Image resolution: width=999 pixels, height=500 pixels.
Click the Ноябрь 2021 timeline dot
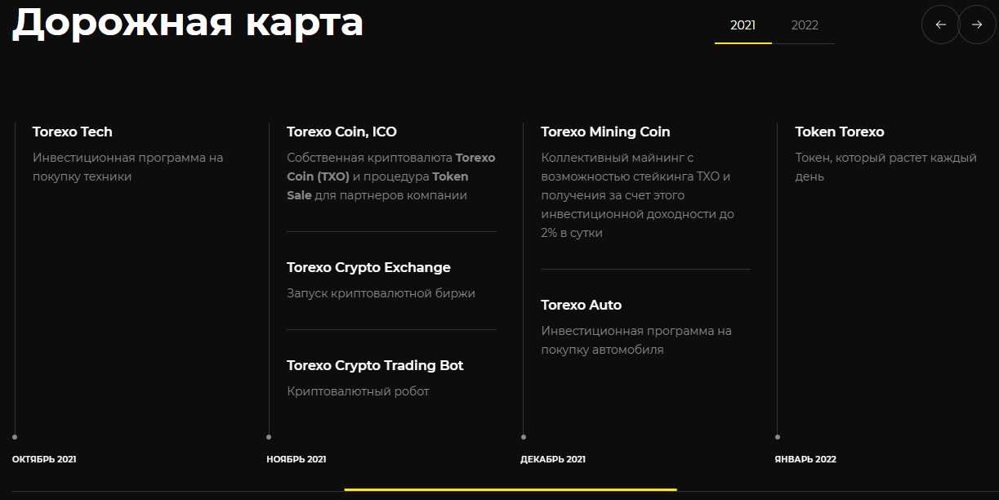point(269,437)
